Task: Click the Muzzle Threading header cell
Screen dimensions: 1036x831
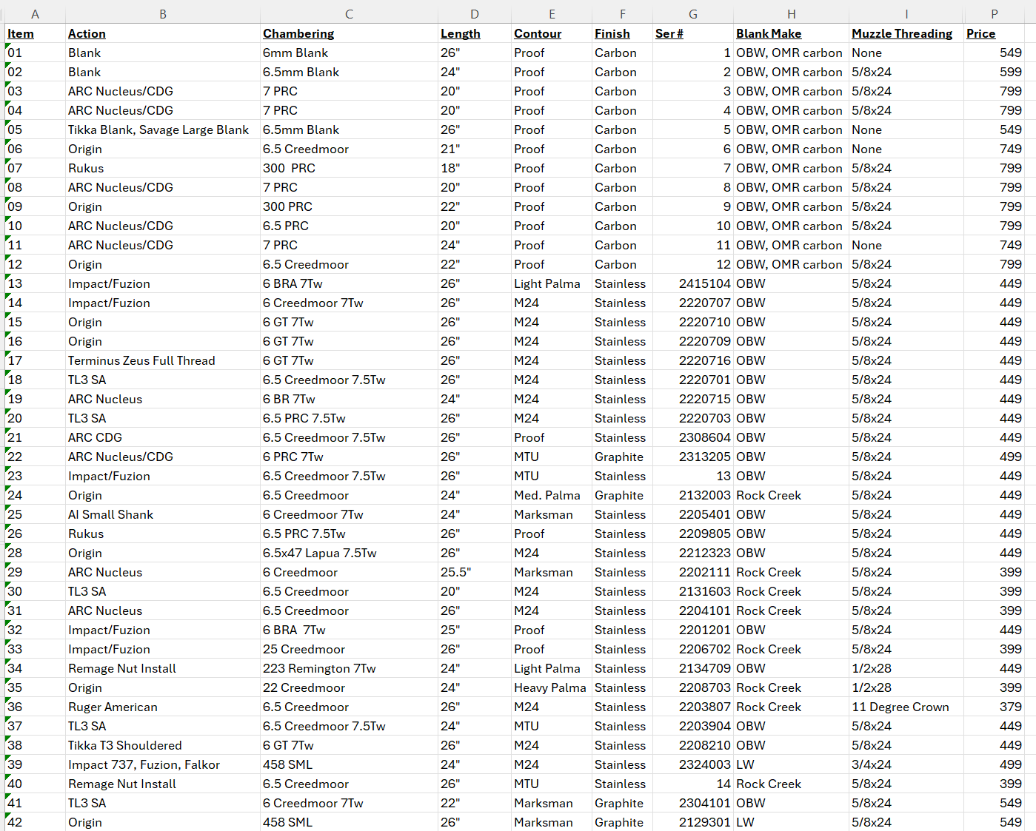Action: click(906, 33)
